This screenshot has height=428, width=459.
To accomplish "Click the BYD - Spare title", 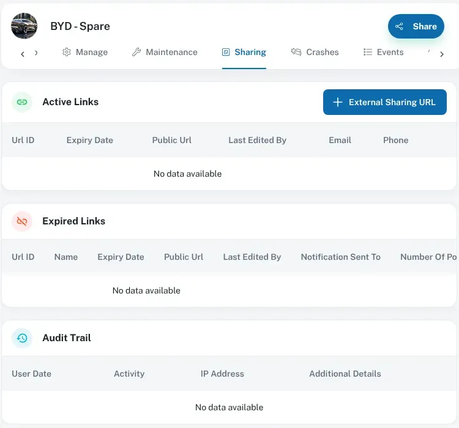I will point(80,26).
